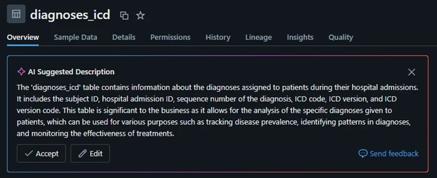The width and height of the screenshot is (437, 178).
Task: Click the table icon beside diagnoses_icd title
Action: coord(16,14)
